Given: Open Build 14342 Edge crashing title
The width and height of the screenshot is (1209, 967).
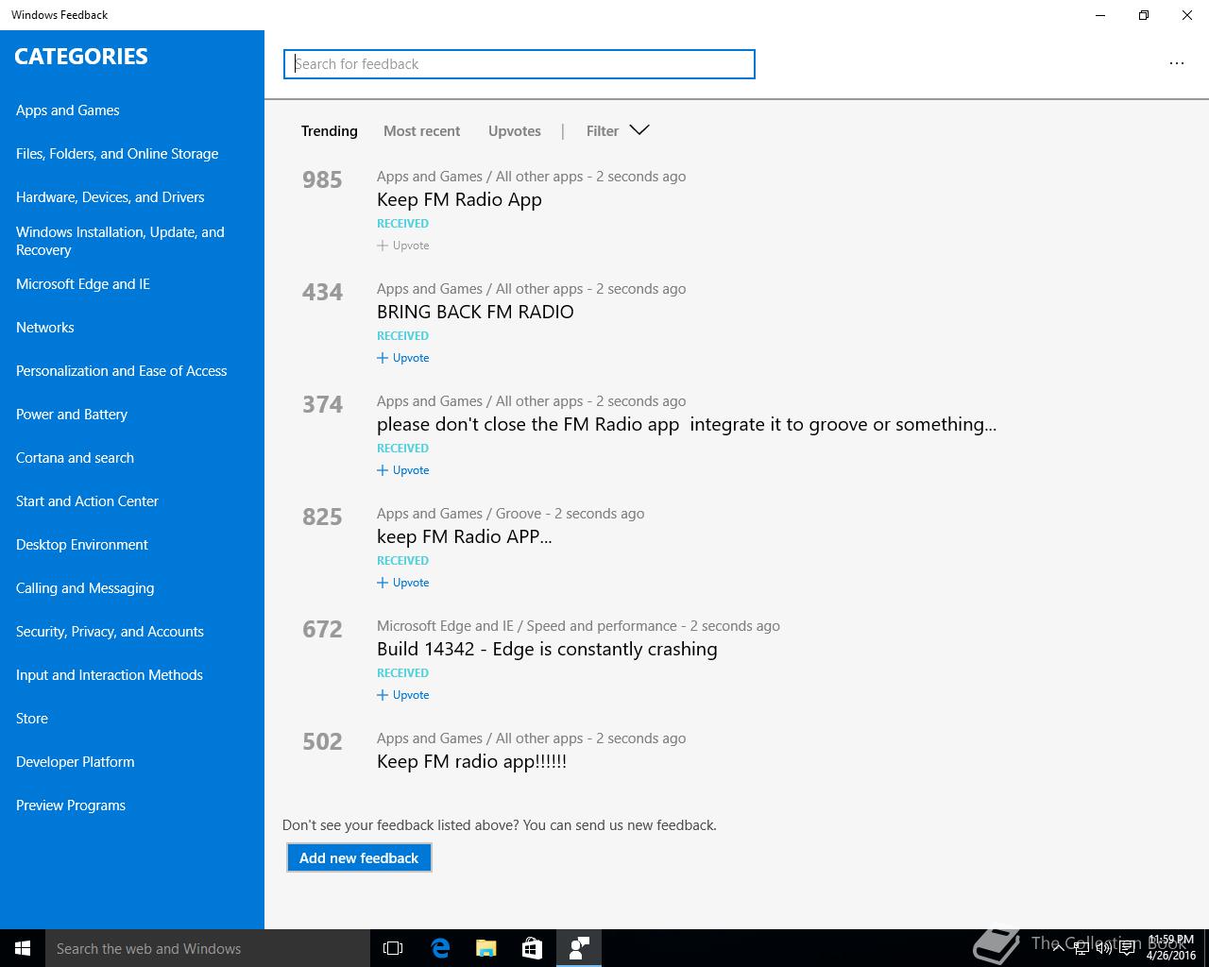Looking at the screenshot, I should [x=547, y=650].
